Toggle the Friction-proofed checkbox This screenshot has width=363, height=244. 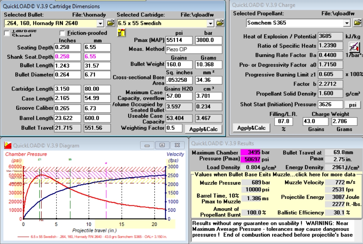click(x=62, y=33)
